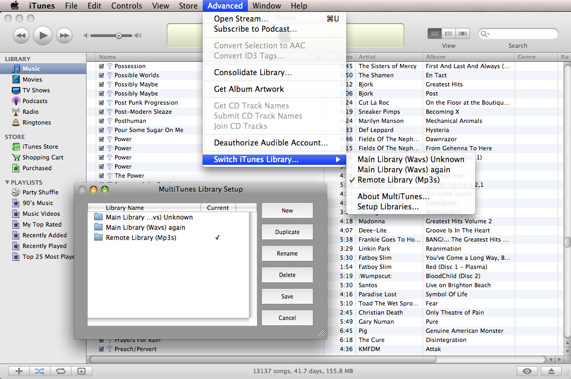571x379 pixels.
Task: Switch to album grouped view icon
Action: click(448, 34)
